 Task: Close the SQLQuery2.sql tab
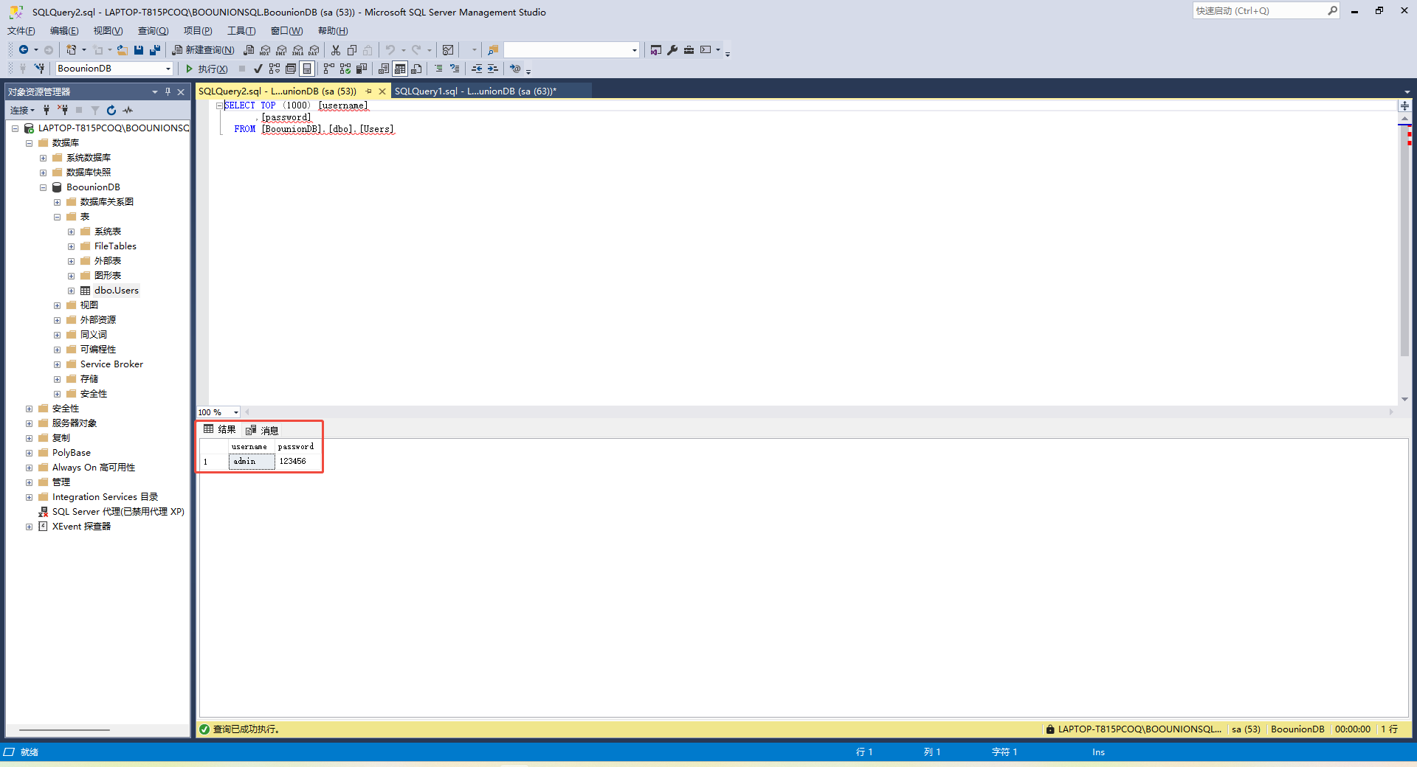click(x=382, y=91)
